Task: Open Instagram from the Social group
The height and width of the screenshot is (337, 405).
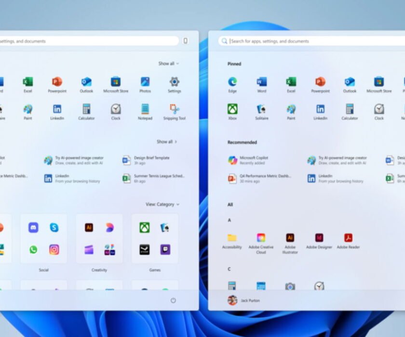Action: pyautogui.click(x=54, y=249)
